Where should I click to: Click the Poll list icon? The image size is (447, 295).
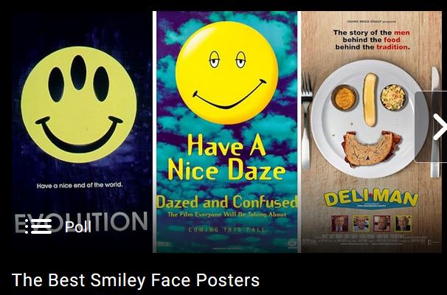[38, 226]
